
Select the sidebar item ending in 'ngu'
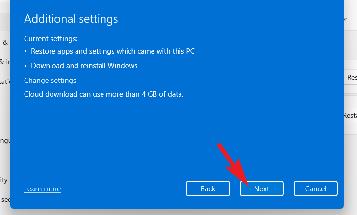click(5, 141)
